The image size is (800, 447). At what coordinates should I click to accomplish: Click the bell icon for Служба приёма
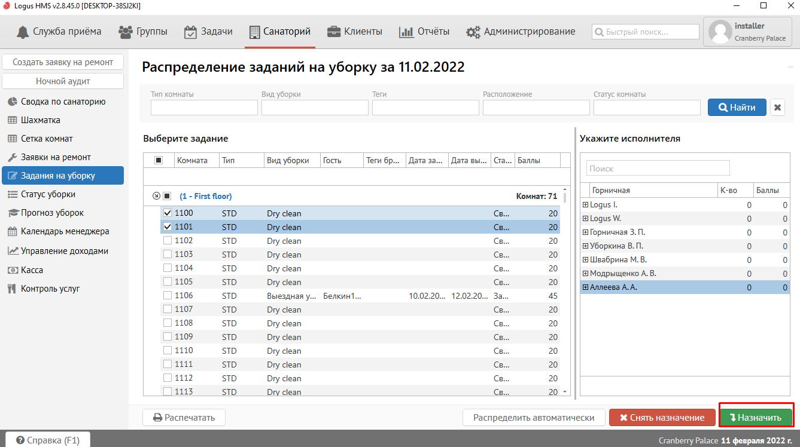coord(23,32)
